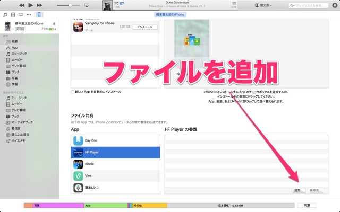
Task: Click the 空き領域 free space segment
Action: pyautogui.click(x=231, y=205)
